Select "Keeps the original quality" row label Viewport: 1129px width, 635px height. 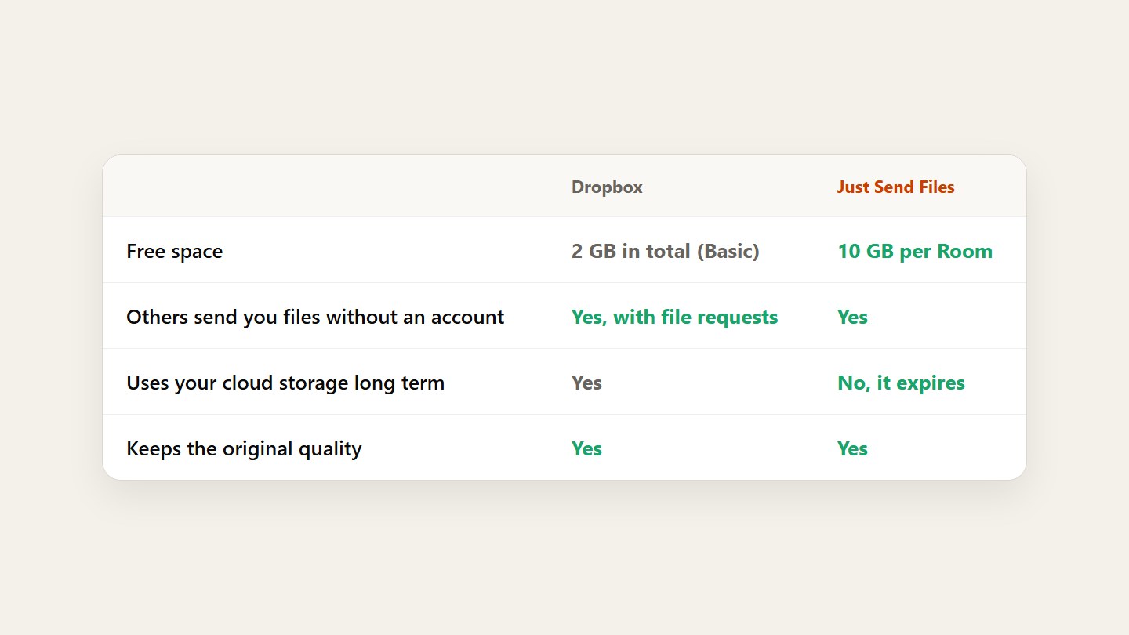(244, 449)
